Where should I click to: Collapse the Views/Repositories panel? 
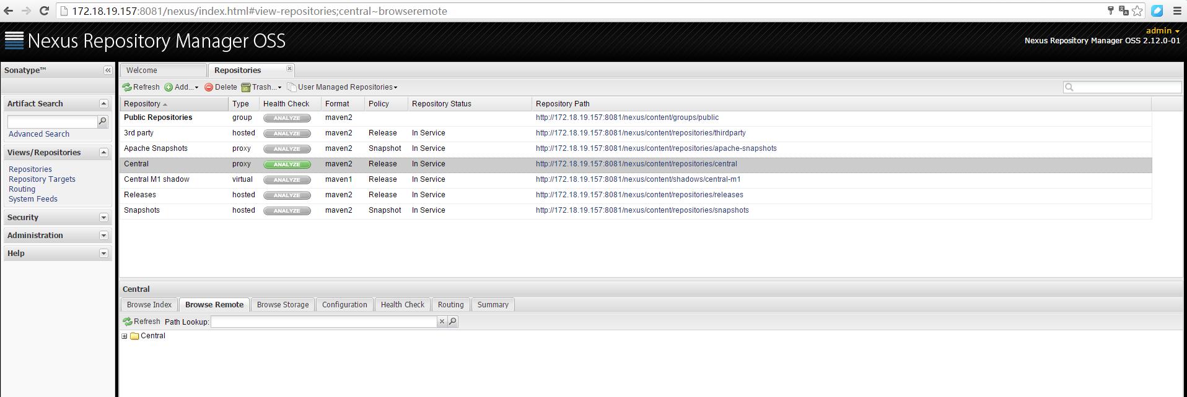click(103, 153)
